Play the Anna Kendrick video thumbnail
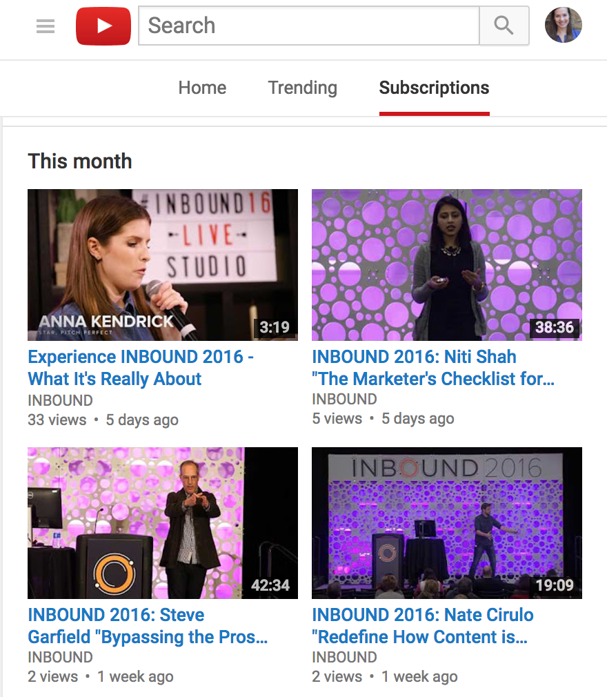This screenshot has height=697, width=607. tap(163, 265)
